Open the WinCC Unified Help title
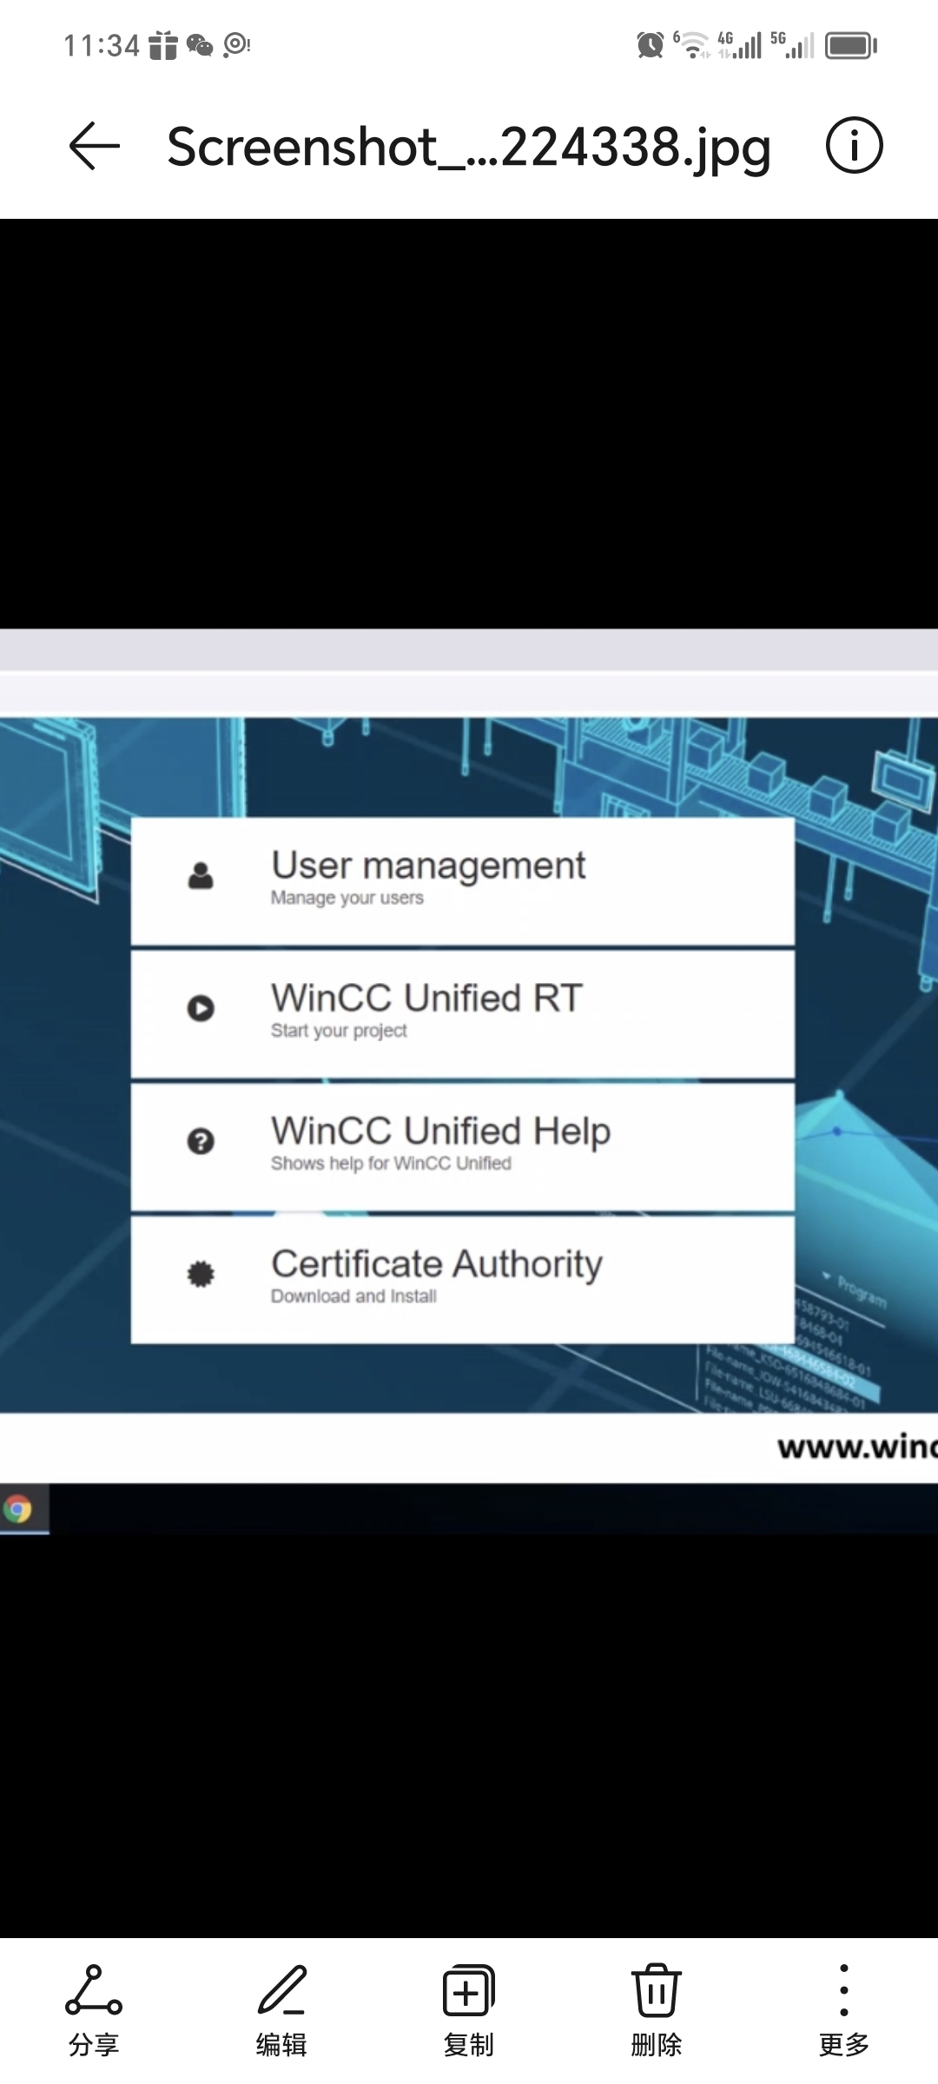Viewport: 938px width, 2084px height. tap(440, 1131)
